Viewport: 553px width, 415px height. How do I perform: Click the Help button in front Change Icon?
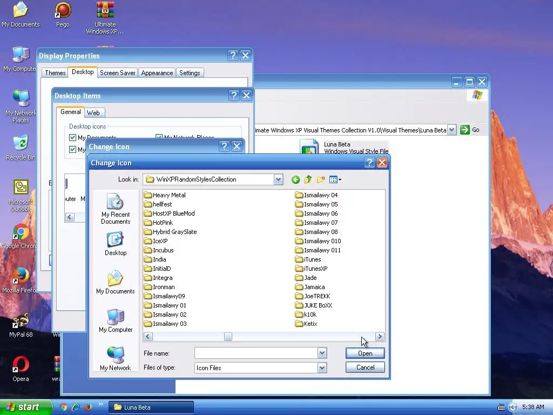[369, 163]
